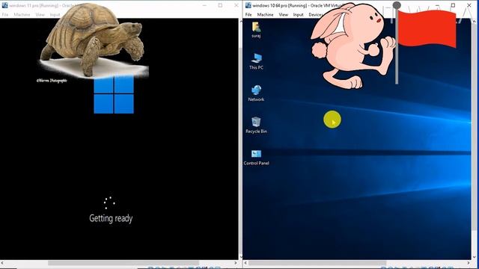Open File menu in windows 10 VM window
The height and width of the screenshot is (269, 479).
(x=248, y=15)
